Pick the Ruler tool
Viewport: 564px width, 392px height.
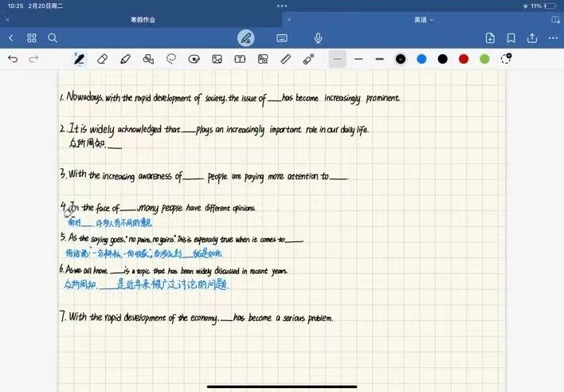286,59
